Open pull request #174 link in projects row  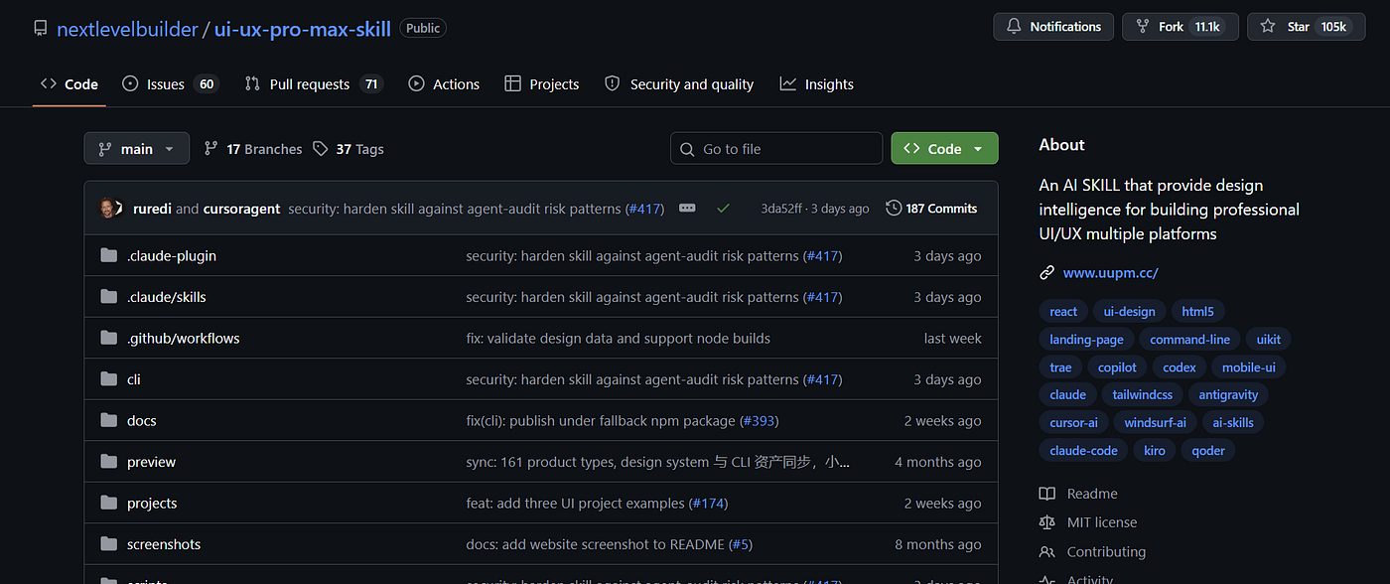708,504
